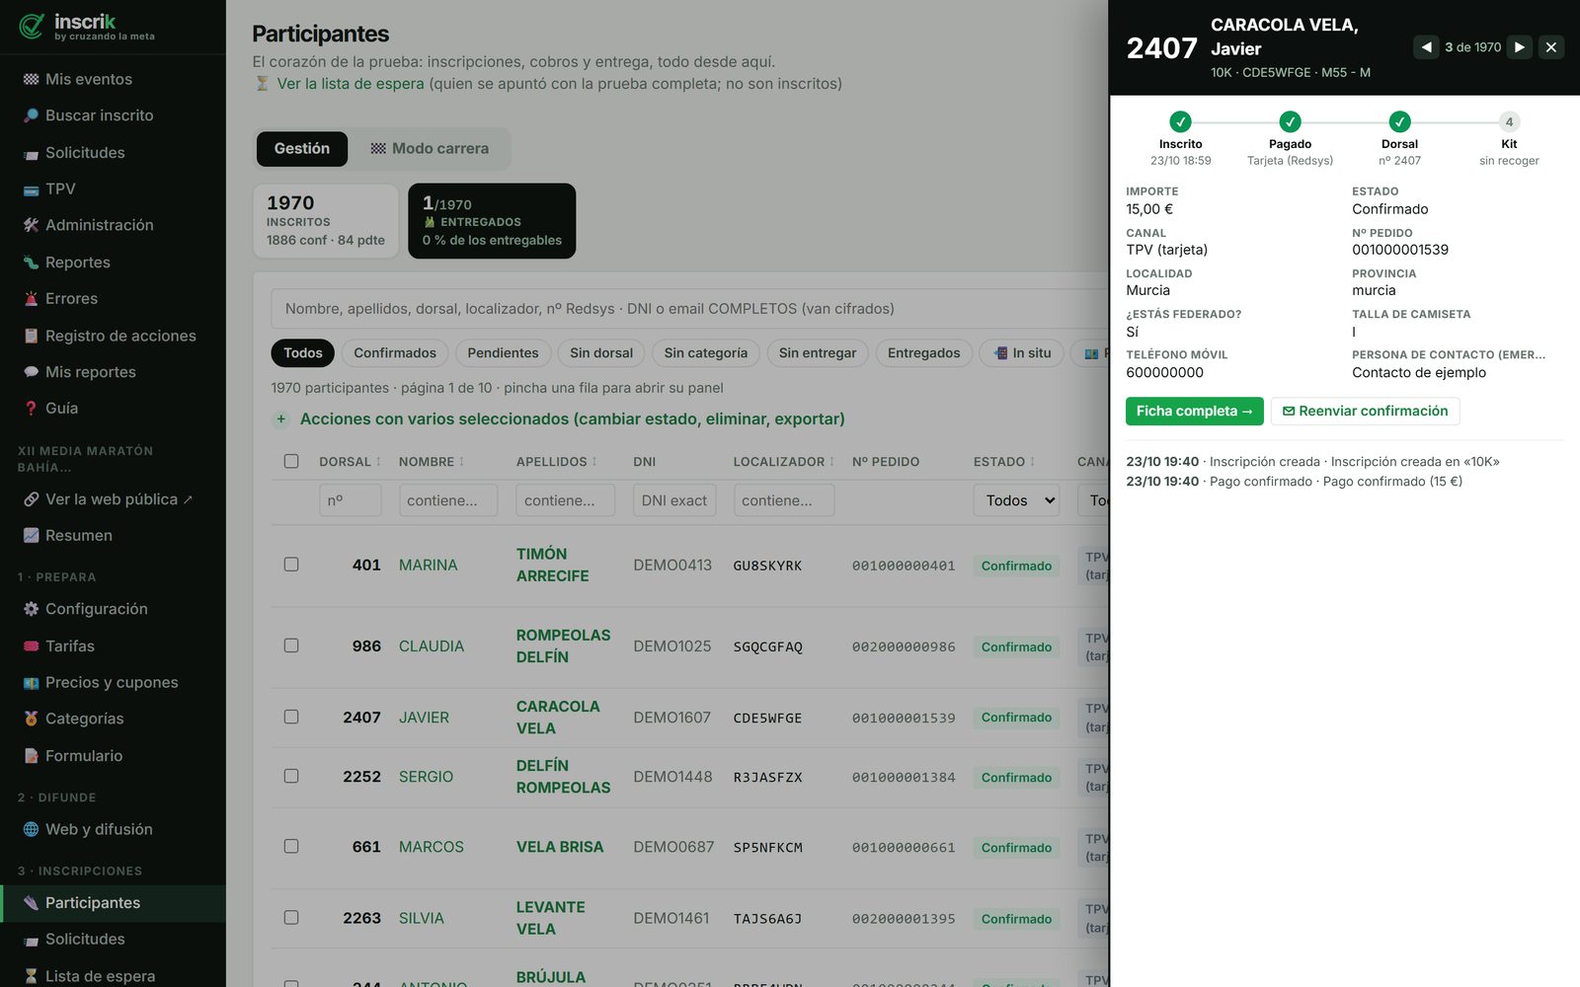Screen dimensions: 1580x987
Task: Click the Dorsal step checkmark icon
Action: point(1399,121)
